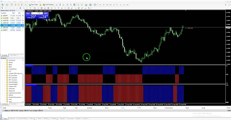Switch to Tick Chart tab

click(x=13, y=55)
